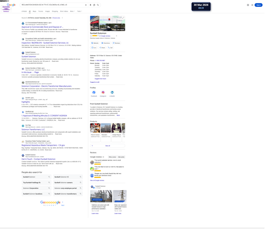Click the Share button in knowledge panel
The width and height of the screenshot is (266, 229).
pyautogui.click(x=102, y=48)
